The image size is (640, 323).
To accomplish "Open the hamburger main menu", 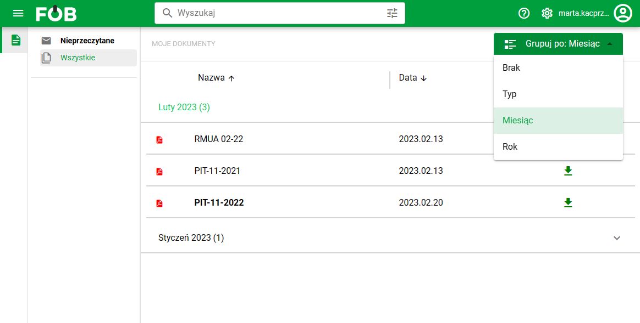I will (x=18, y=14).
